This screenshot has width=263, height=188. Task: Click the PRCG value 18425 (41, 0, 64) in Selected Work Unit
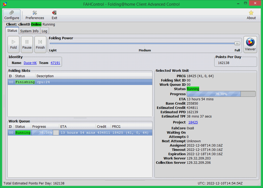coord(200,76)
